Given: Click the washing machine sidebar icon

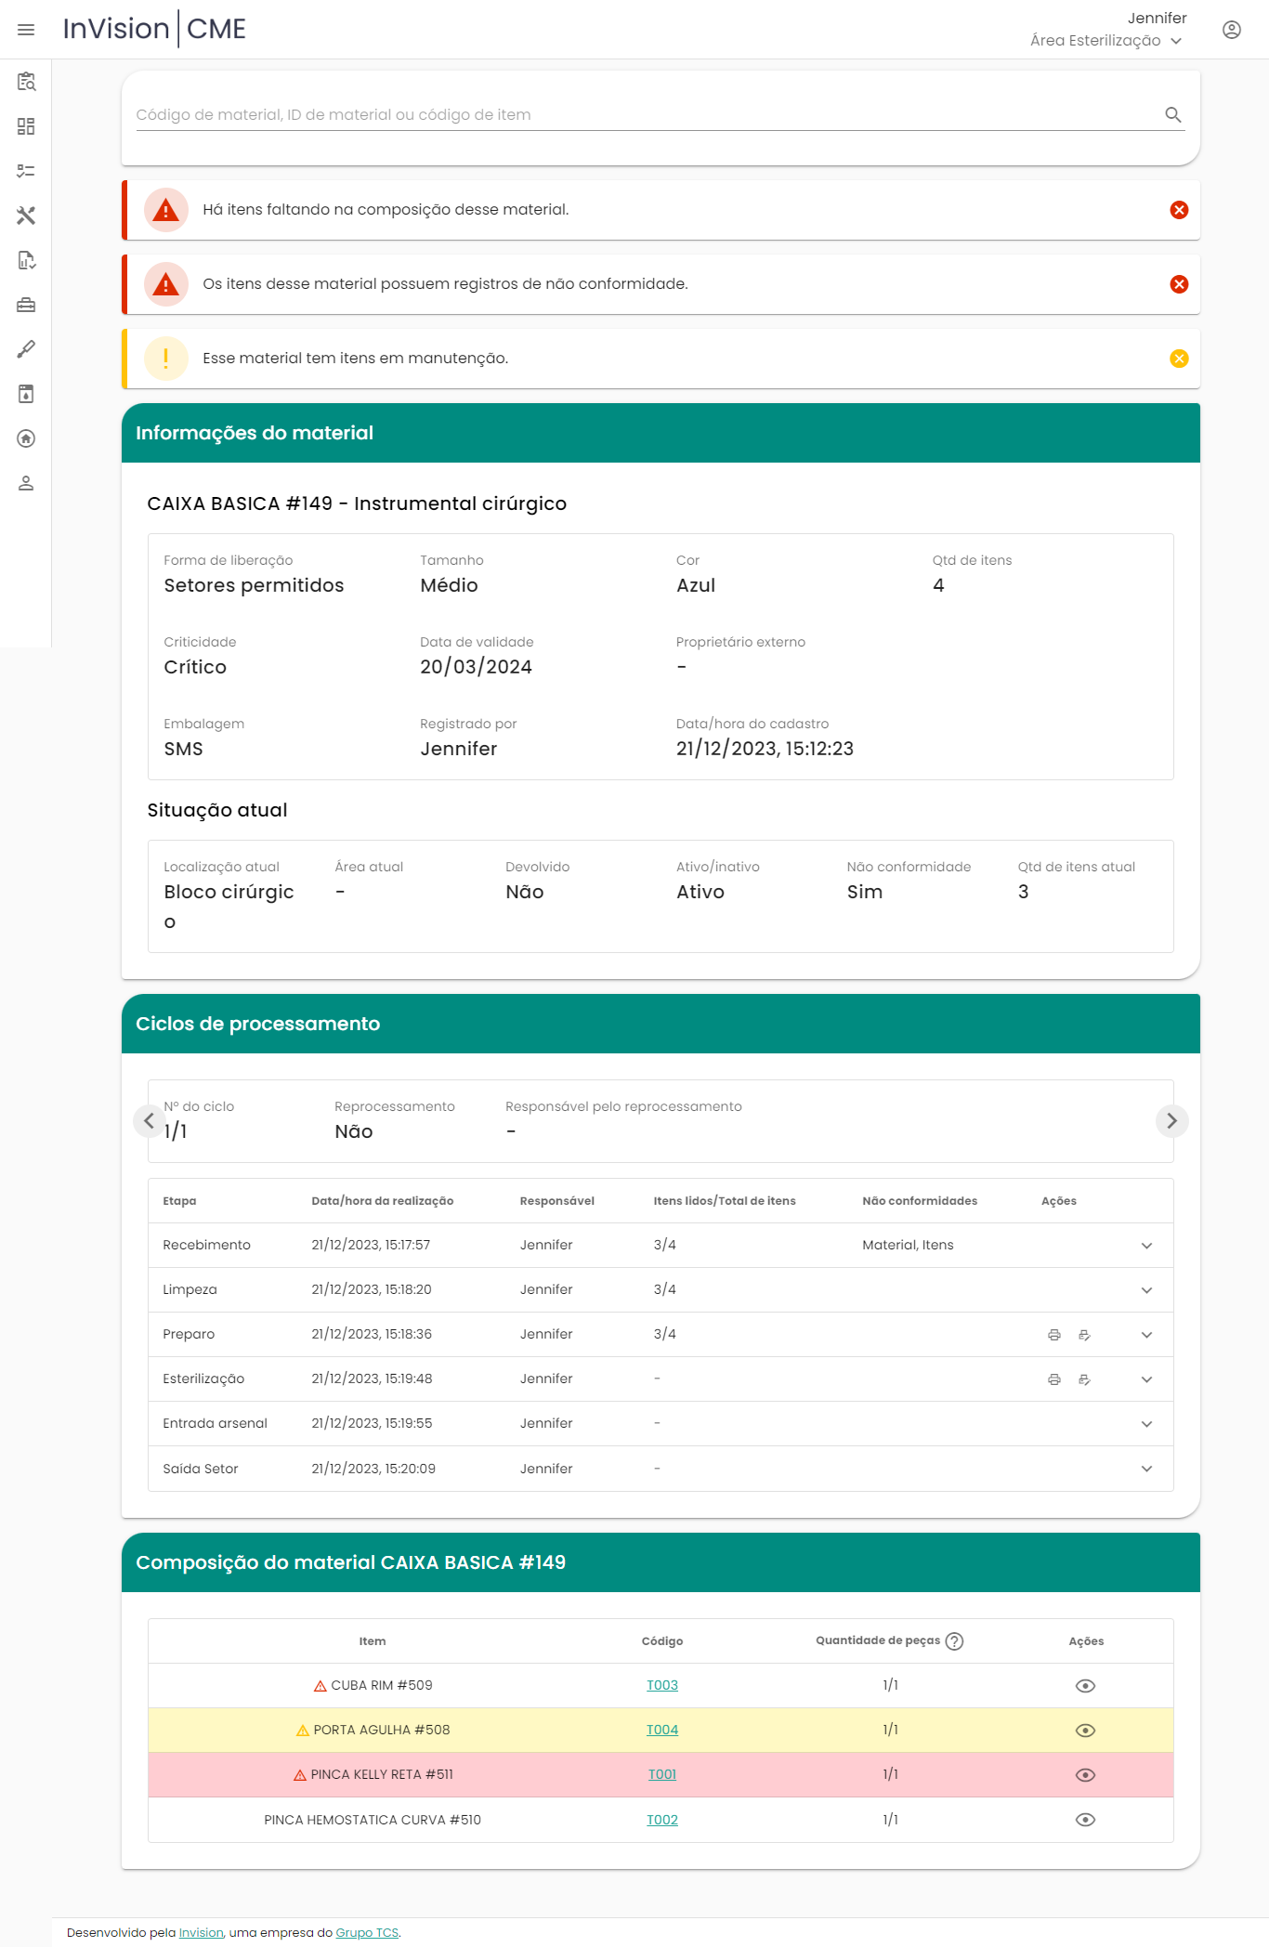Looking at the screenshot, I should point(26,394).
